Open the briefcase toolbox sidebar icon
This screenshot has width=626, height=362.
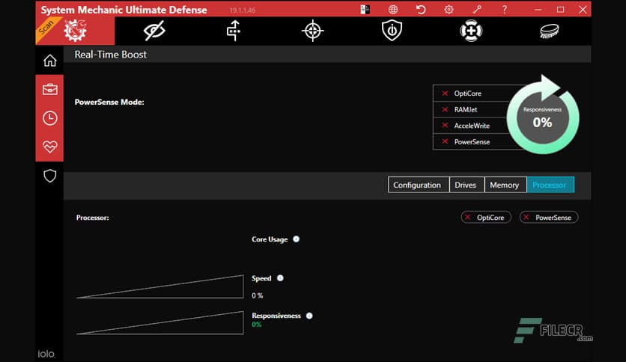(50, 89)
